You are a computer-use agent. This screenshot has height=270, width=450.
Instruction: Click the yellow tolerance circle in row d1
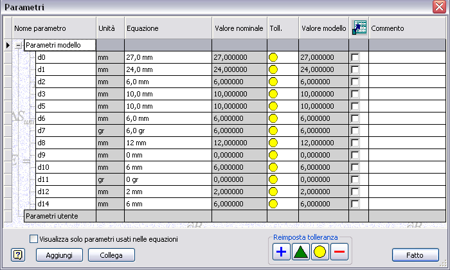coord(273,69)
